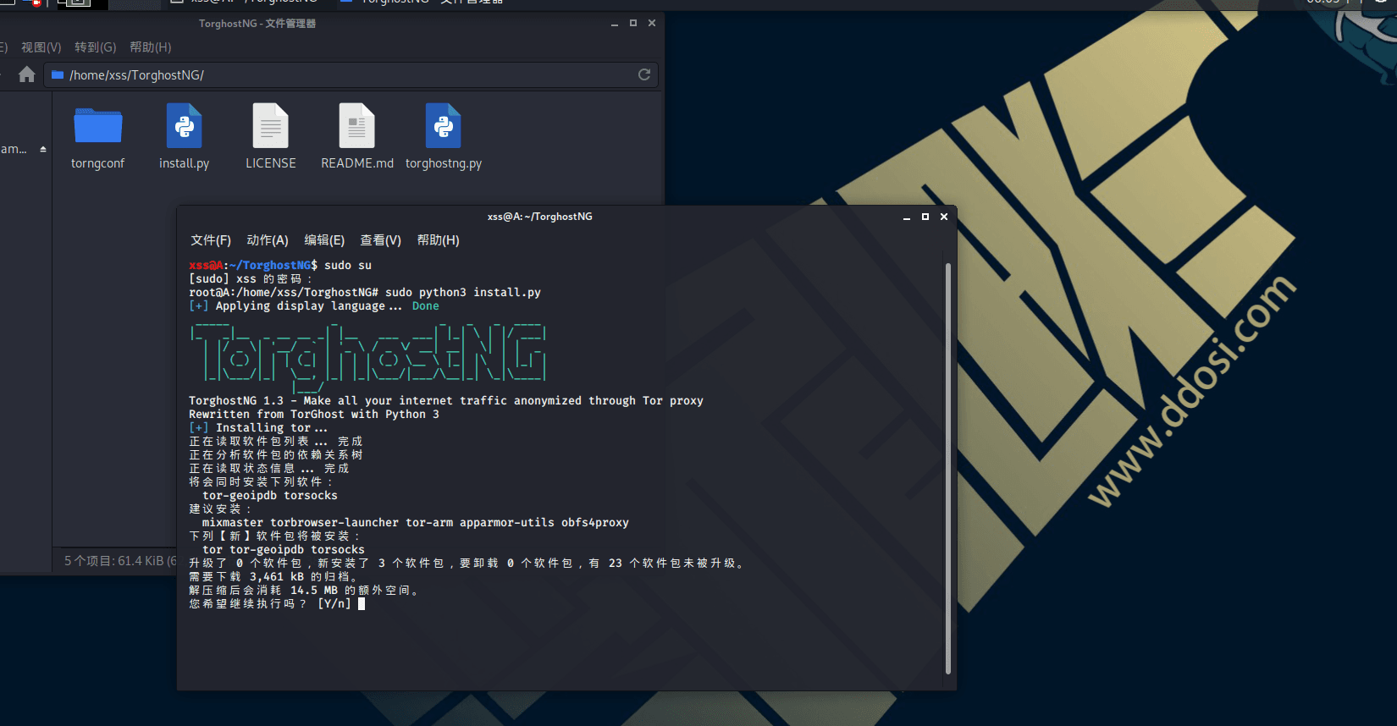Select the LICENSE text file
This screenshot has width=1397, height=726.
(271, 138)
